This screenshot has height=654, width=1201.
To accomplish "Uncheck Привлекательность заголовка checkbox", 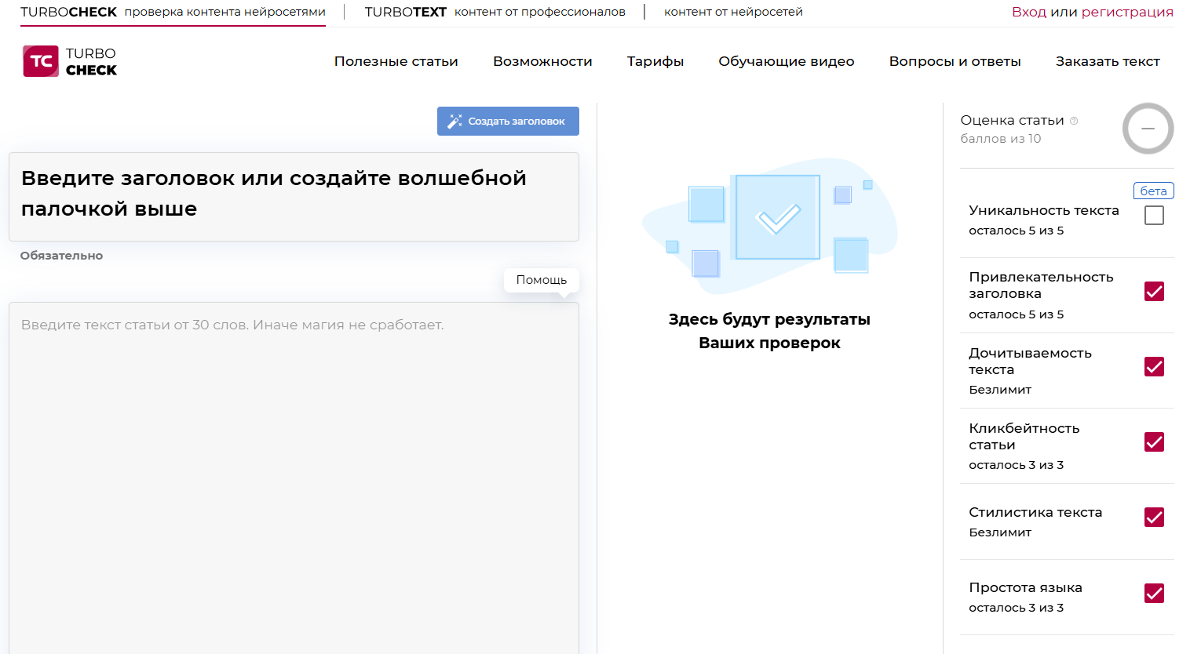I will [1154, 292].
